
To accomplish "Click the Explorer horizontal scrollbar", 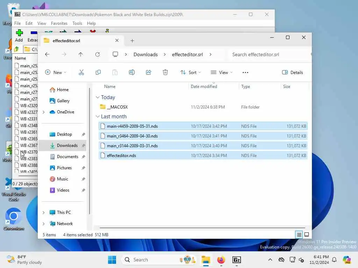I will pyautogui.click(x=202, y=228).
